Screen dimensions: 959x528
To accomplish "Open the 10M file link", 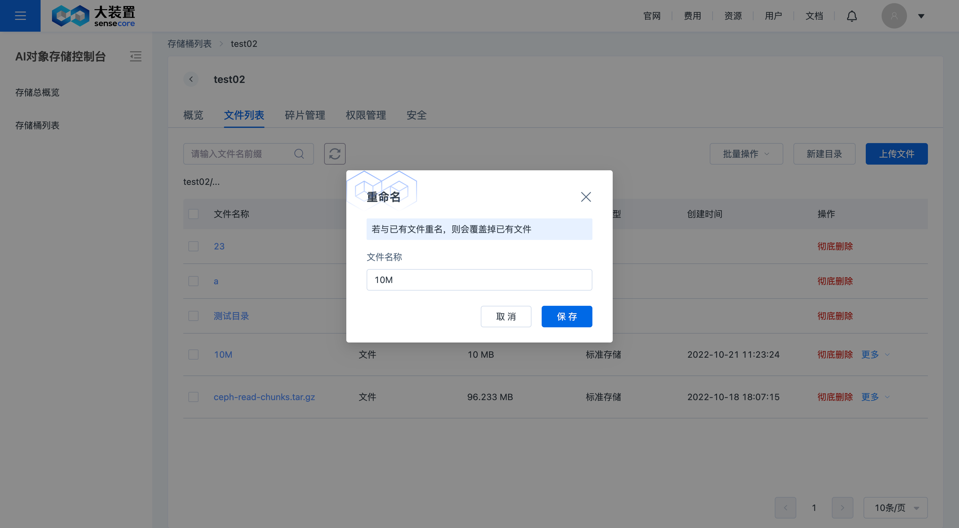I will click(x=223, y=355).
